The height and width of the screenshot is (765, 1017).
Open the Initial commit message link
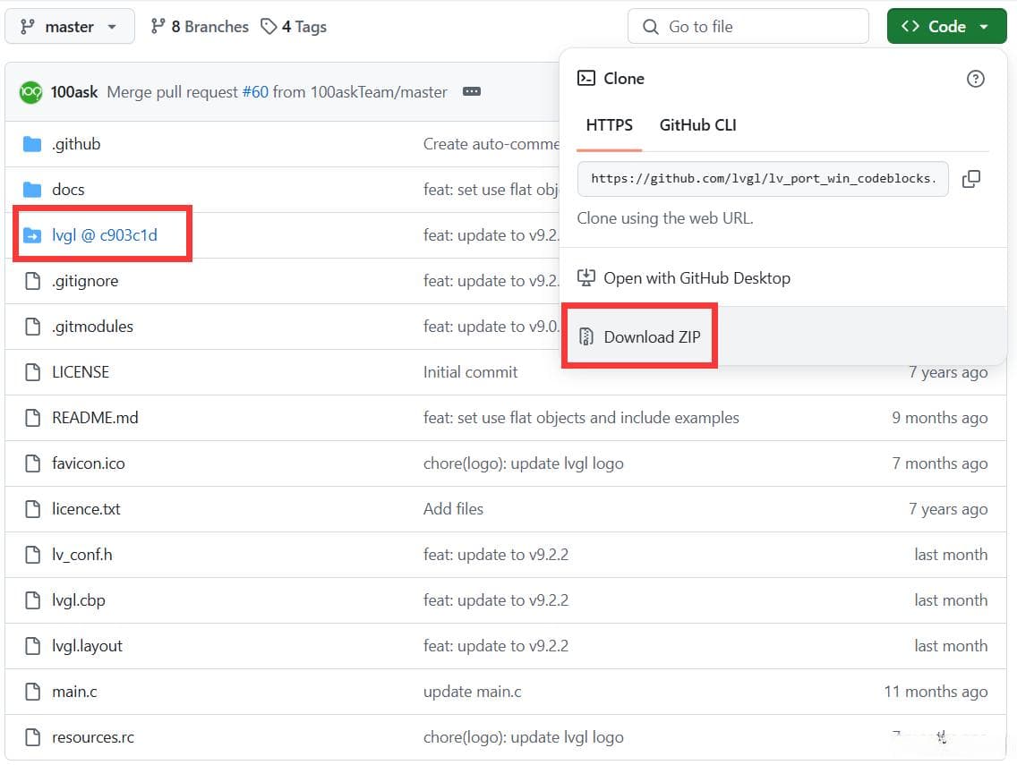470,372
